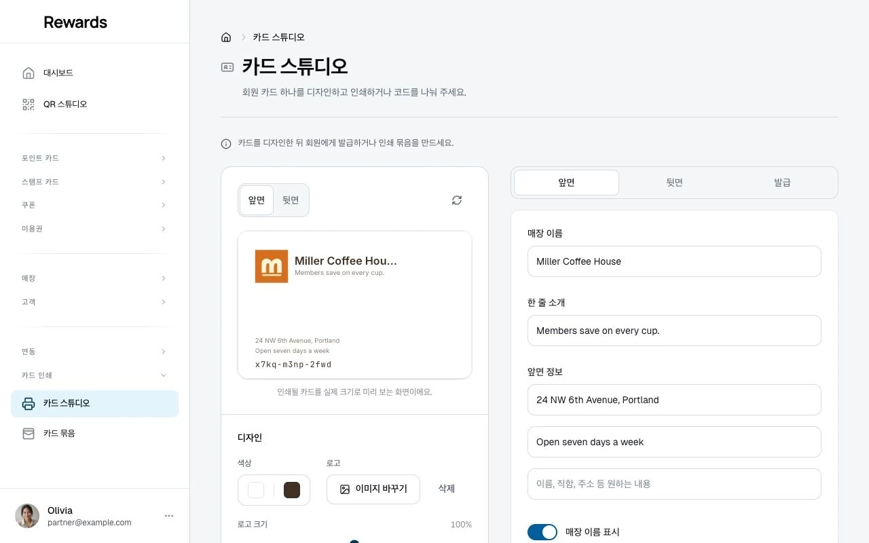
Task: Select the 앞면 tab in editor panel
Action: pyautogui.click(x=566, y=183)
